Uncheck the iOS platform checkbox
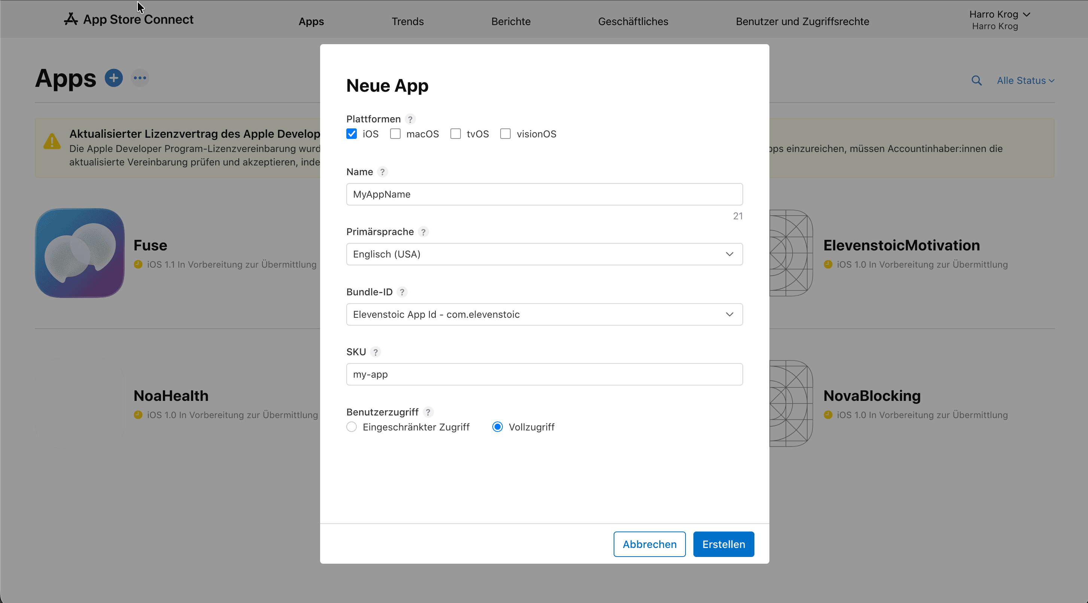 click(352, 134)
